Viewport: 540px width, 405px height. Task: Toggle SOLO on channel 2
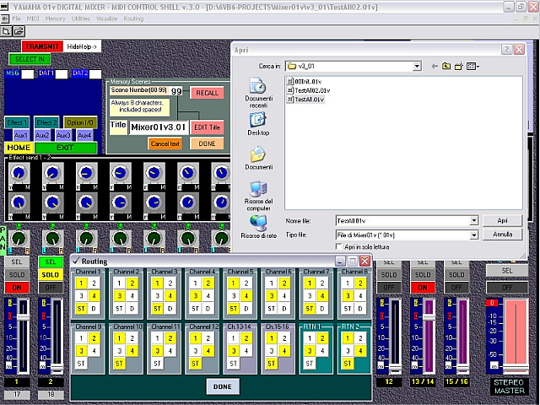51,274
